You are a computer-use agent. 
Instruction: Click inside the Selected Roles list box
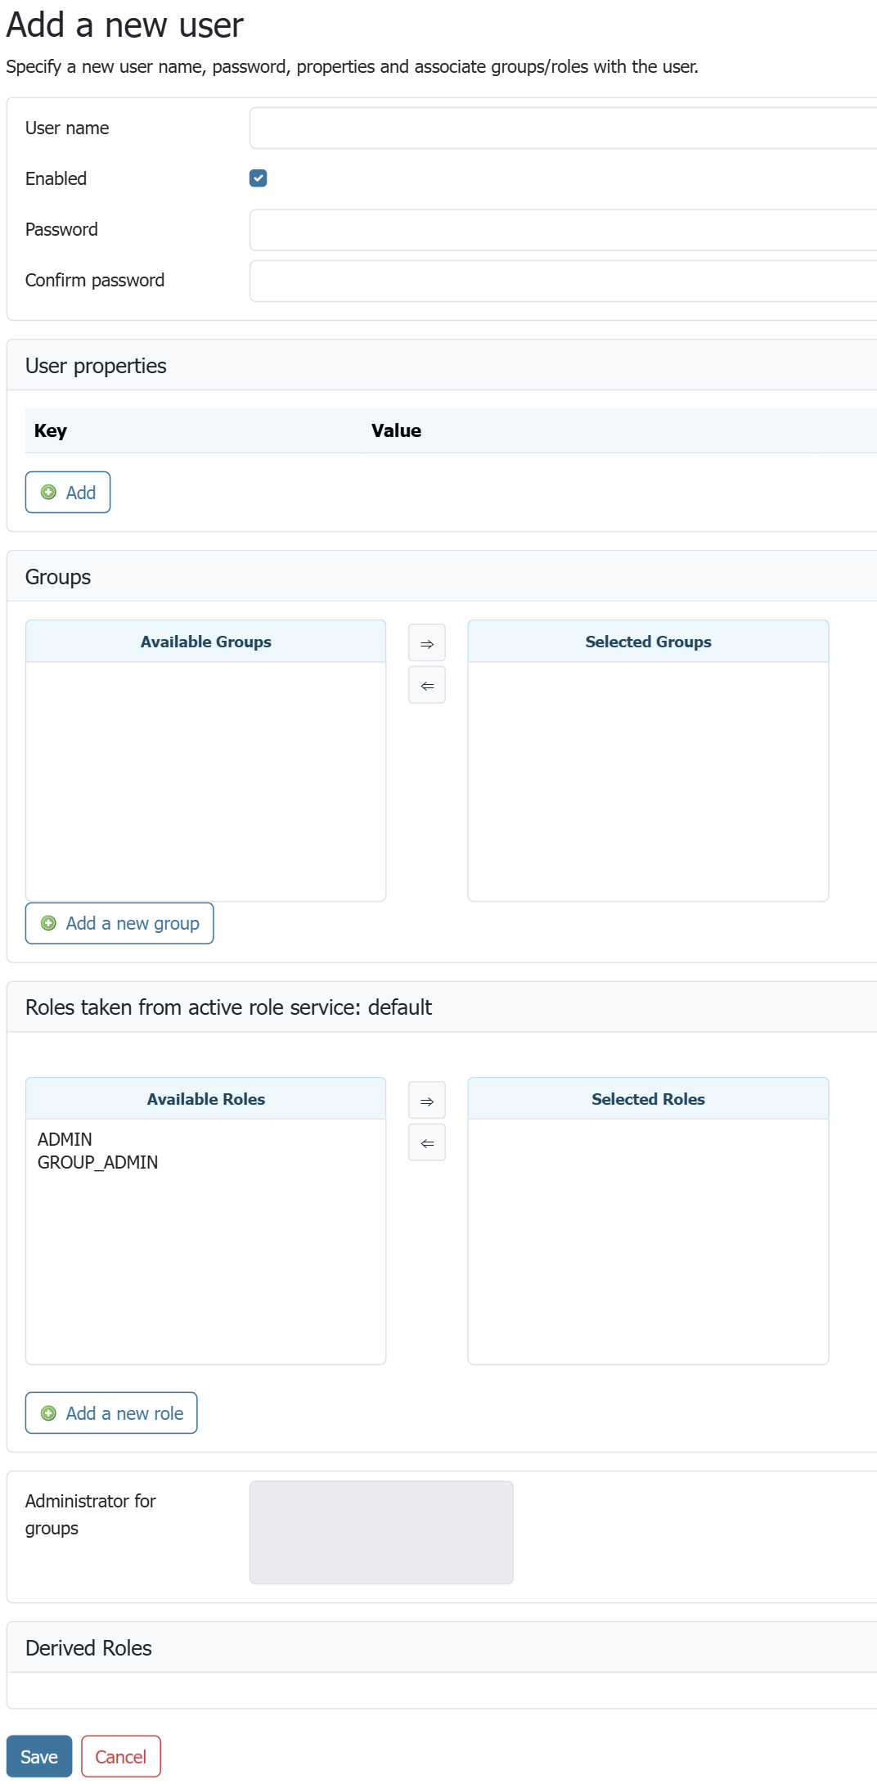pos(648,1241)
